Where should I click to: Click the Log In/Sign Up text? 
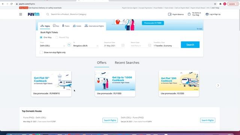(215, 14)
